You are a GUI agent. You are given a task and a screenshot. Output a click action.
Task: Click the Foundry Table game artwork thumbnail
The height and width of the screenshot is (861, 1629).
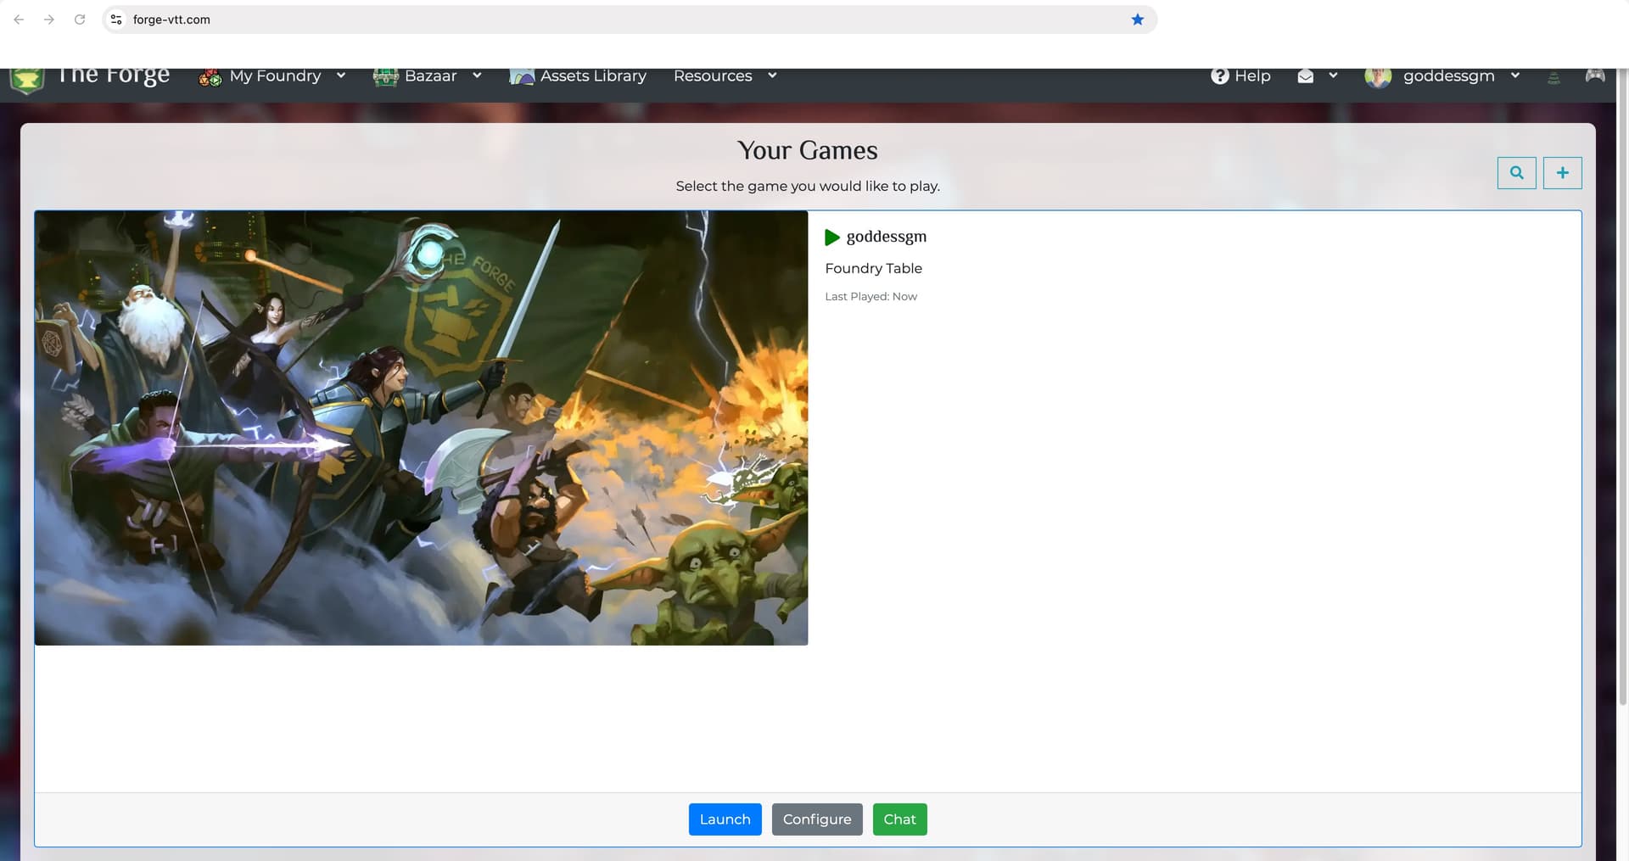[x=421, y=428]
